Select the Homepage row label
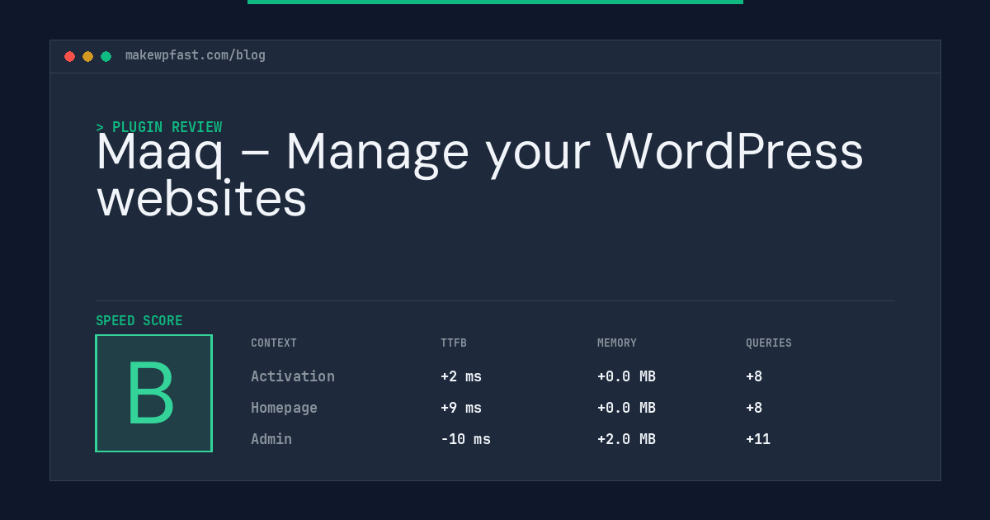 click(x=284, y=408)
